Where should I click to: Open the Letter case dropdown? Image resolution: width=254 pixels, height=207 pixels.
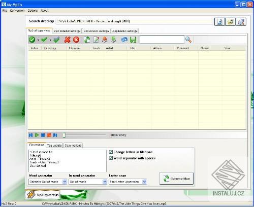click(x=144, y=182)
